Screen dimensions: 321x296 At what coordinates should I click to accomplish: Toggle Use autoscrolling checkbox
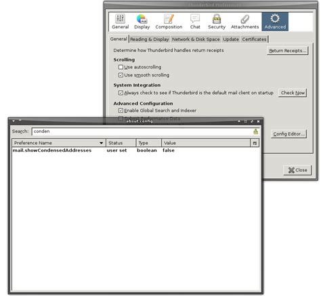click(121, 67)
